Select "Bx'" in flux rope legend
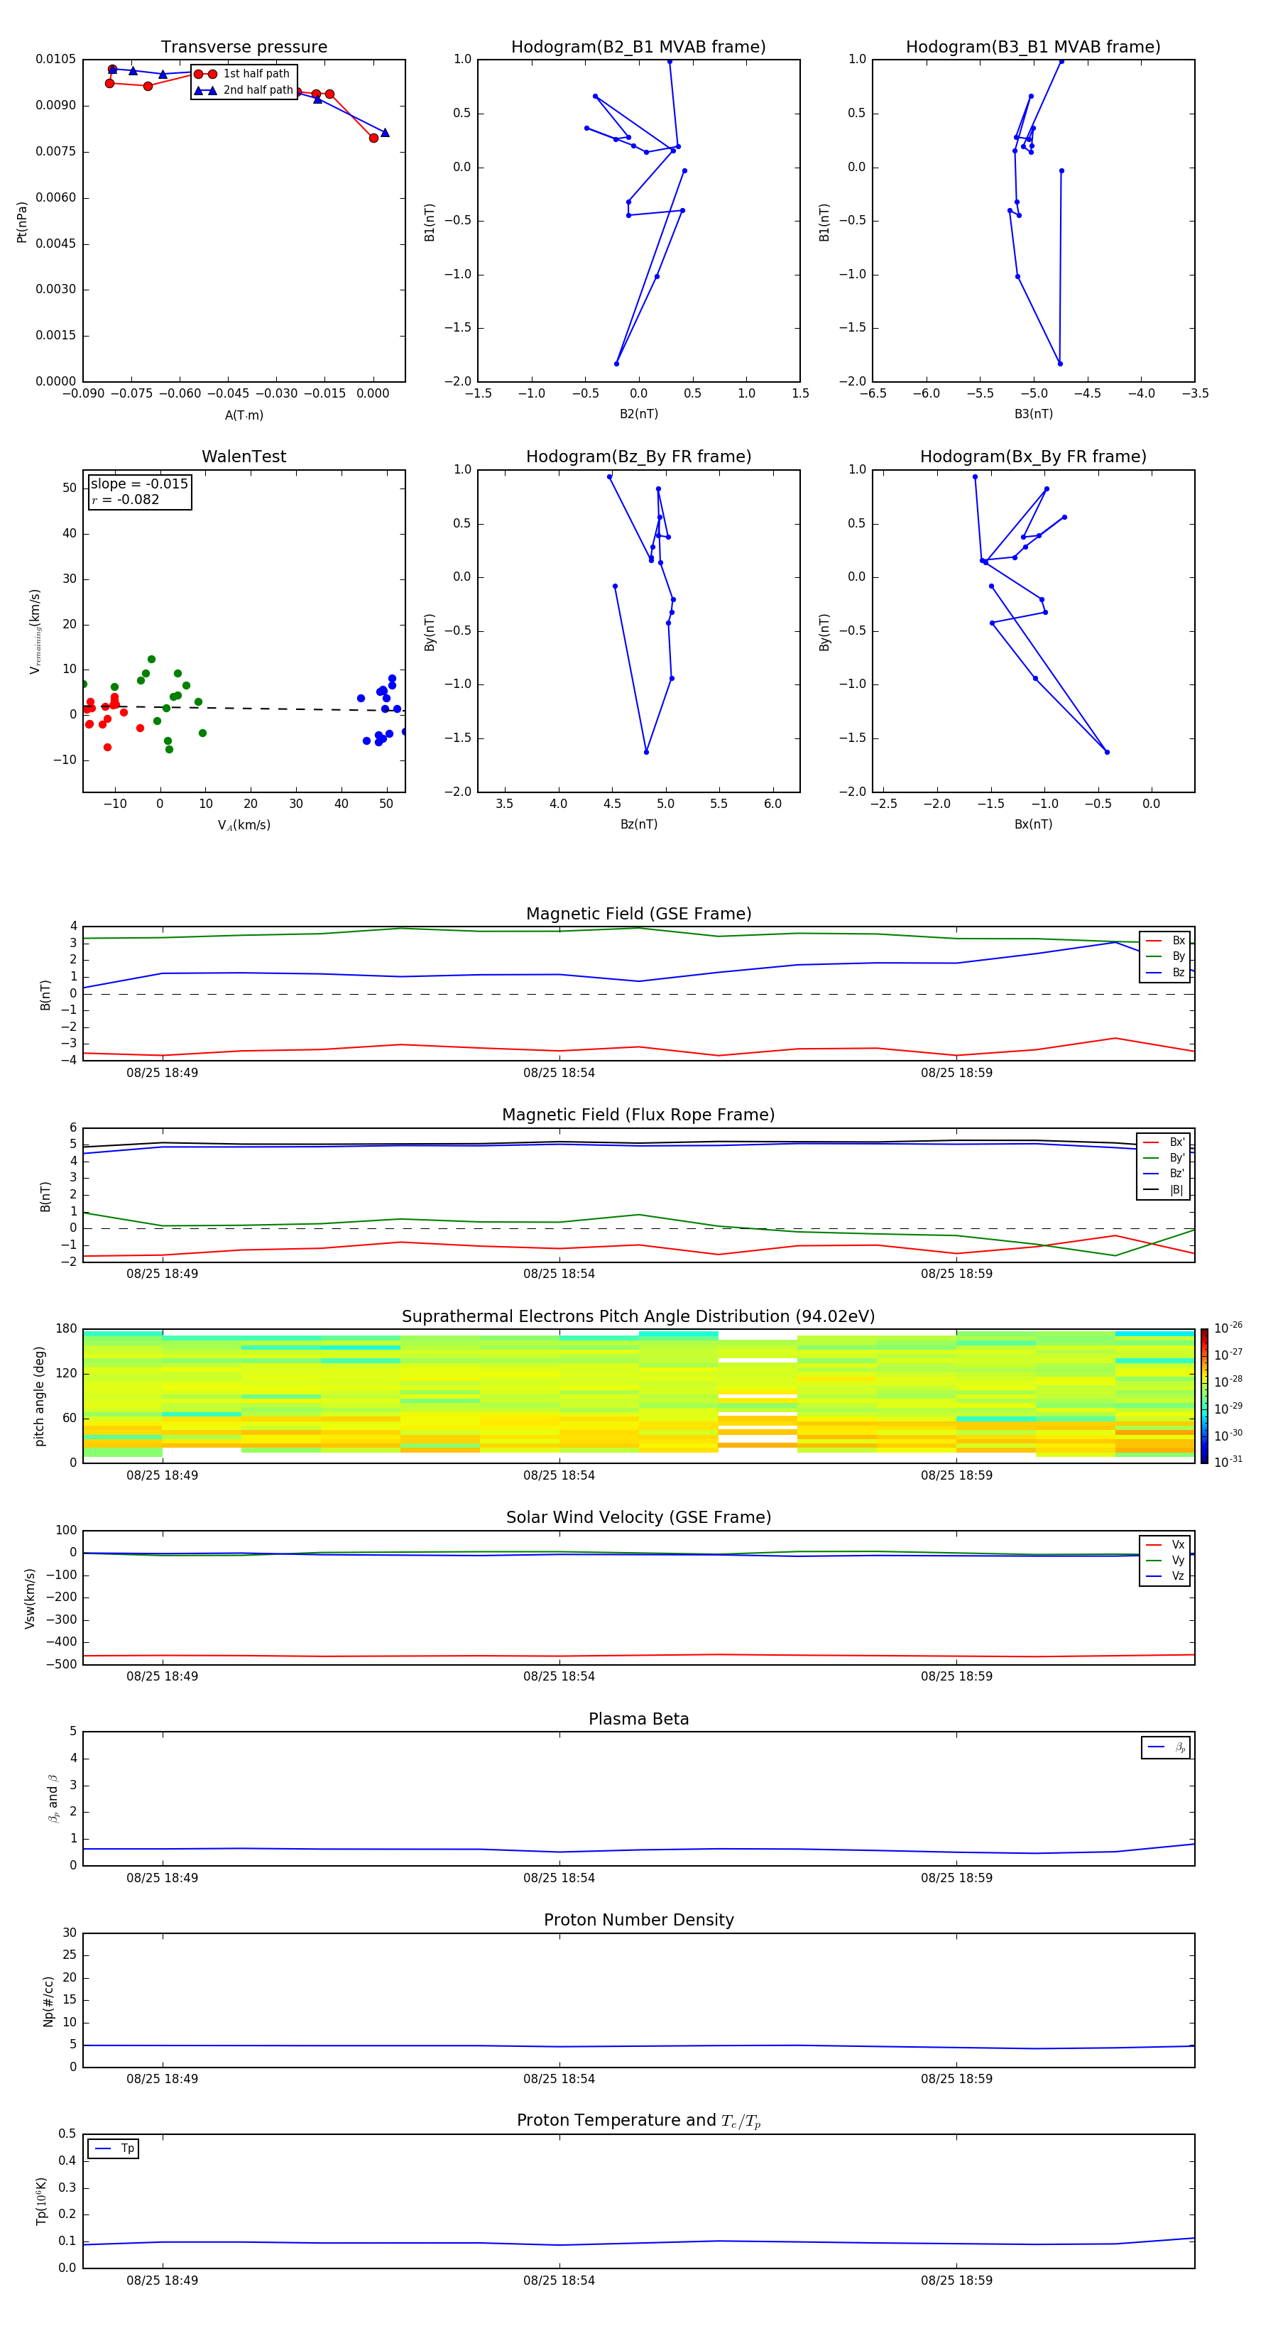This screenshot has height=2343, width=1278. [1164, 1142]
